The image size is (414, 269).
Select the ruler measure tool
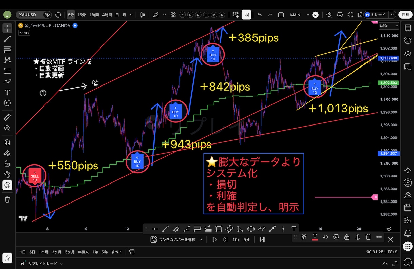point(7,117)
